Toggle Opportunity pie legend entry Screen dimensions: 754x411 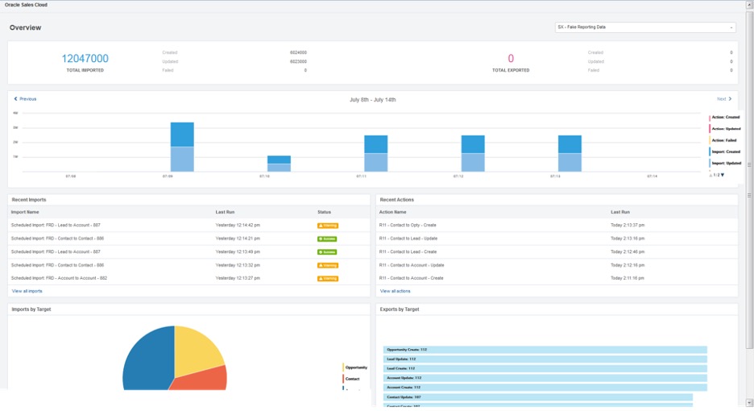point(355,367)
